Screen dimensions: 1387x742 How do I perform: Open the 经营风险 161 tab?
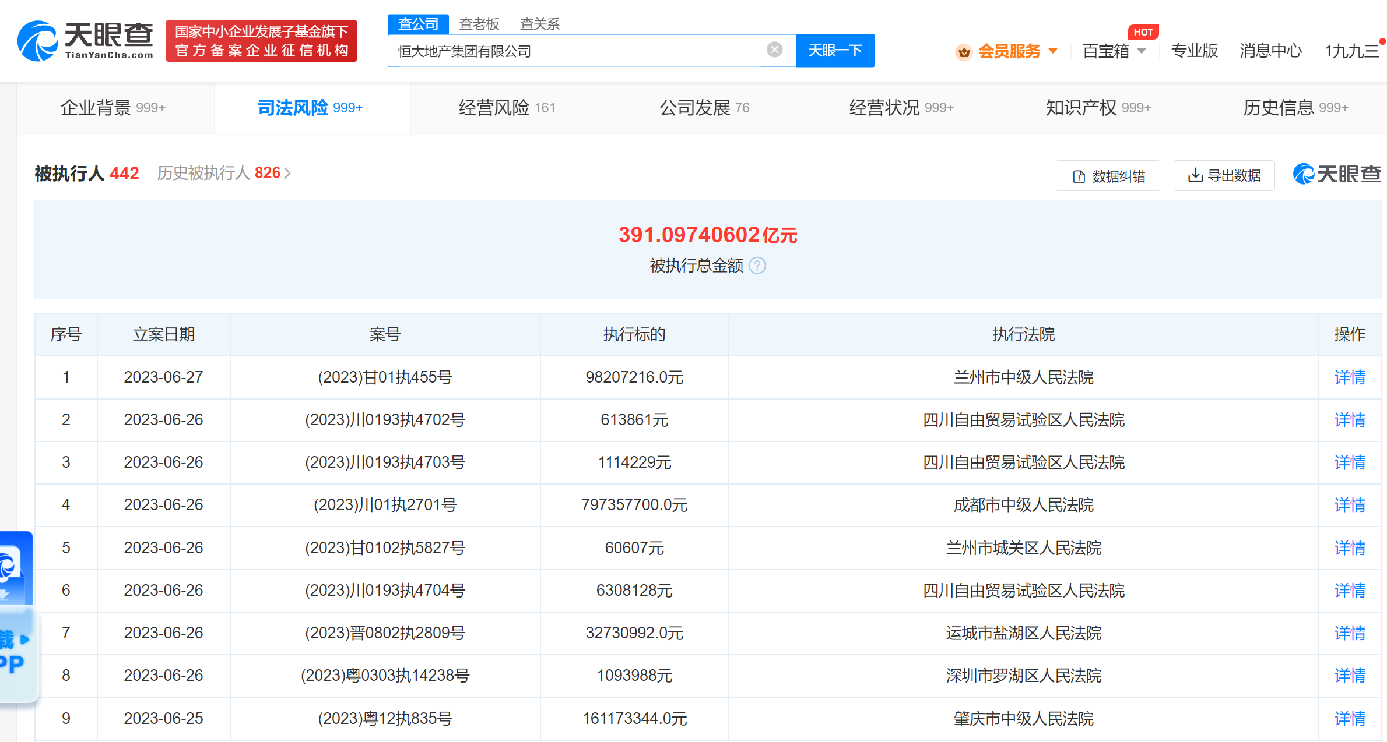[x=507, y=108]
